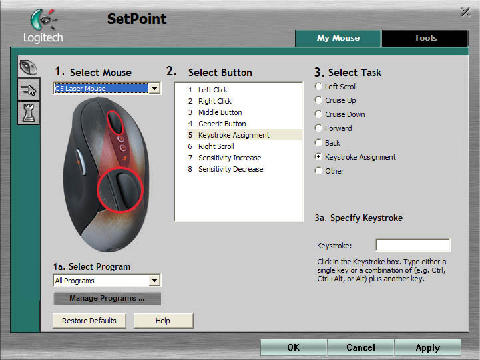480x360 pixels.
Task: Click the Cancel button
Action: [x=361, y=347]
